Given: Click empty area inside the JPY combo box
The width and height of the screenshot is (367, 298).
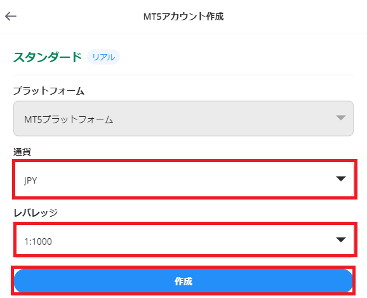Looking at the screenshot, I should point(183,179).
